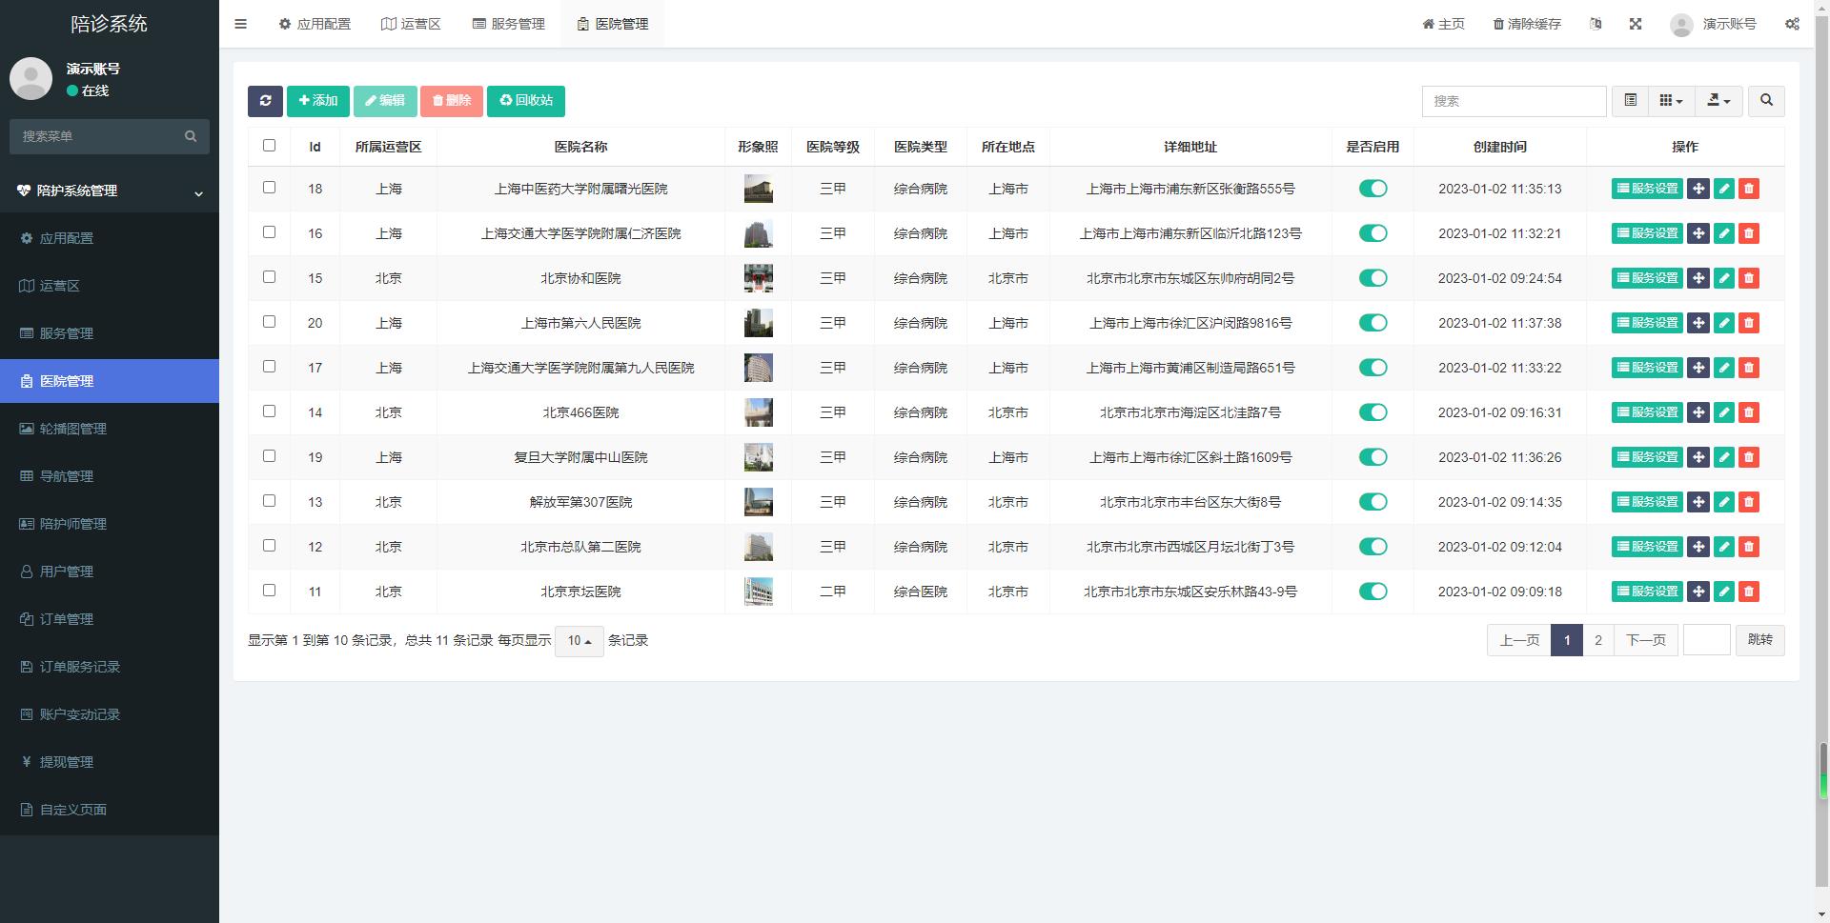Toggle enabled switch for 北京466医院
Viewport: 1830px width, 923px height.
pos(1372,412)
